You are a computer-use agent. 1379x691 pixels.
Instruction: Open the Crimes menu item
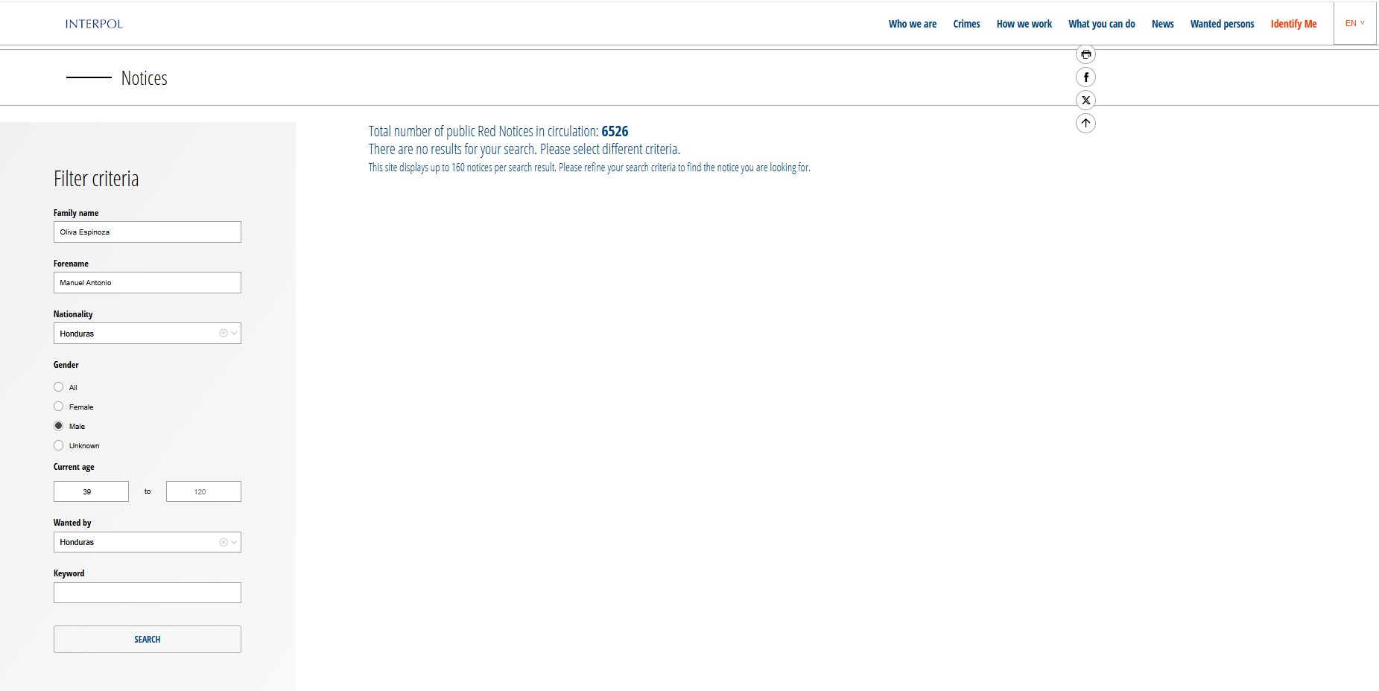[966, 24]
